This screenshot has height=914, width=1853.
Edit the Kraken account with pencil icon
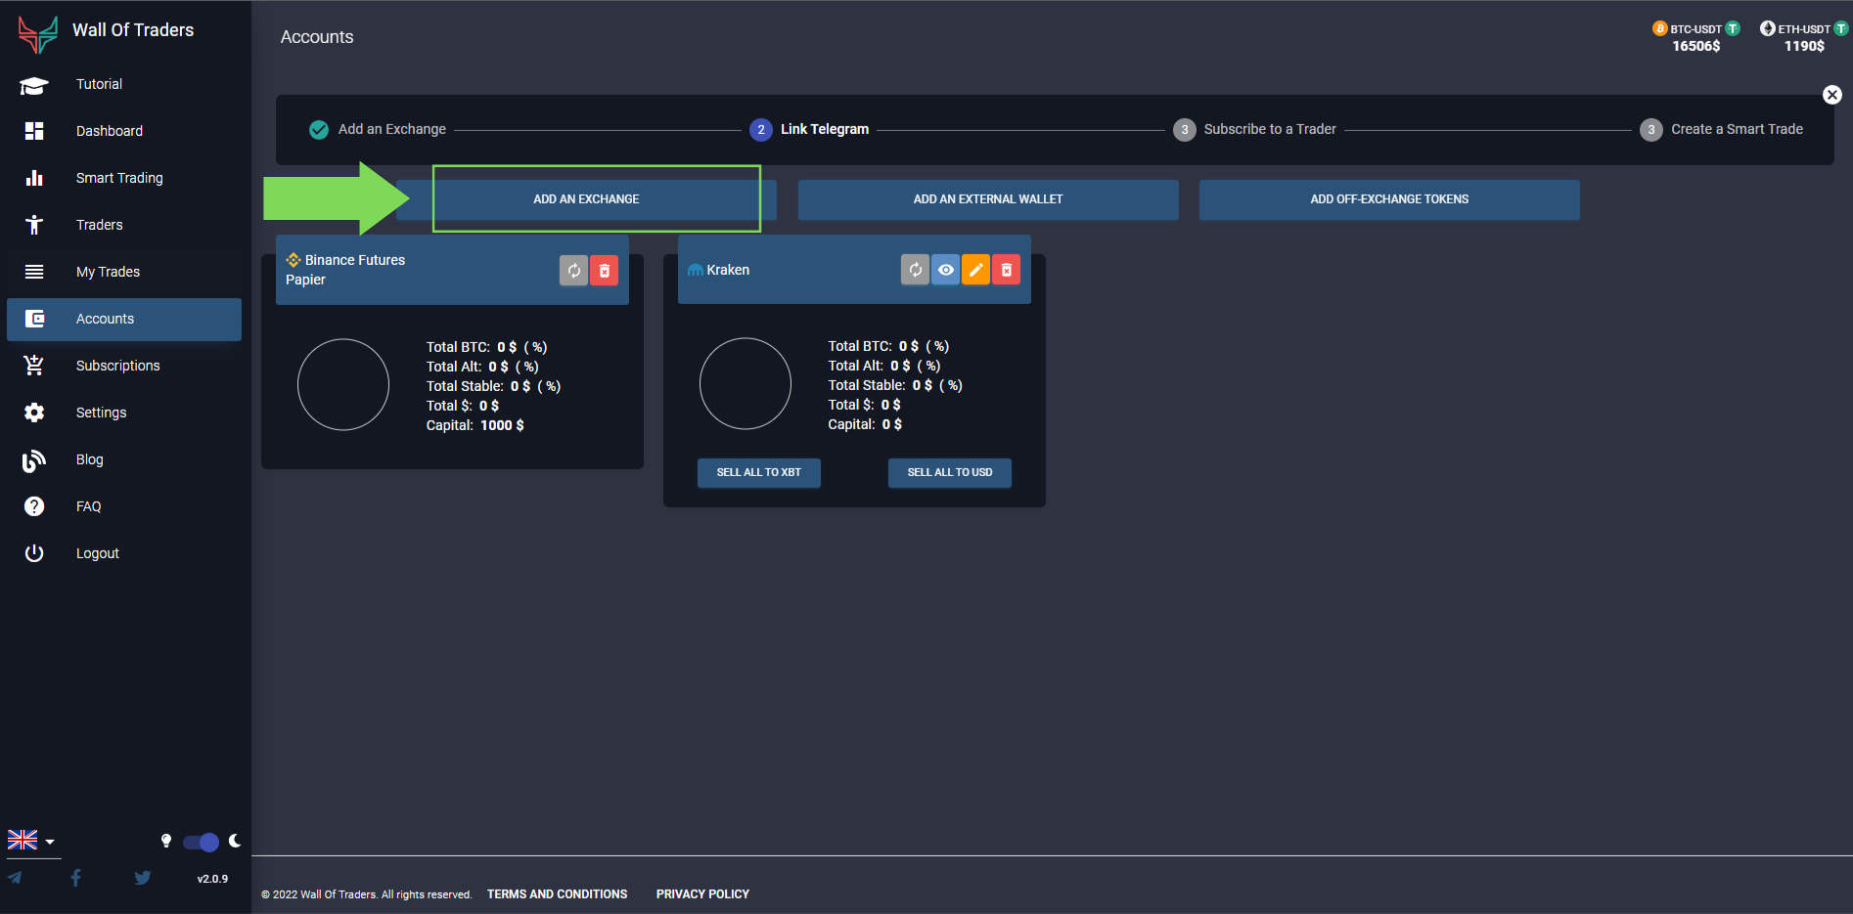coord(976,270)
